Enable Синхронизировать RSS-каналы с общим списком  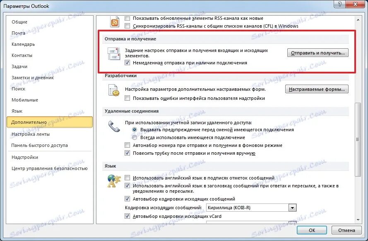(127, 26)
